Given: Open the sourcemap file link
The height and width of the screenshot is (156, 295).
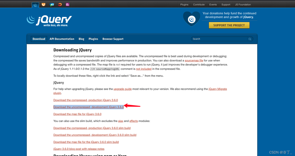Looking at the screenshot, I should click(x=194, y=61).
